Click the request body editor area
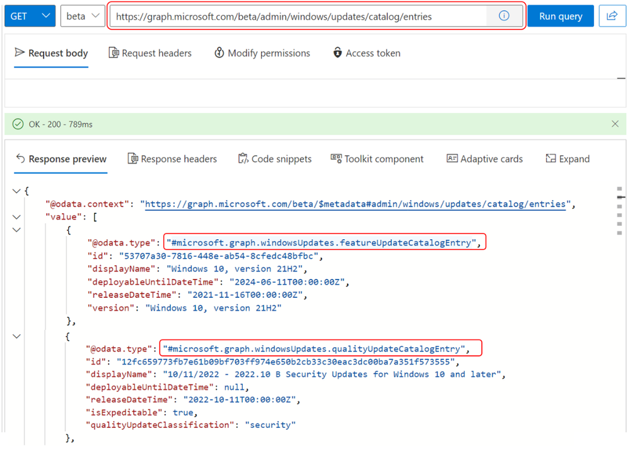 coord(315,93)
